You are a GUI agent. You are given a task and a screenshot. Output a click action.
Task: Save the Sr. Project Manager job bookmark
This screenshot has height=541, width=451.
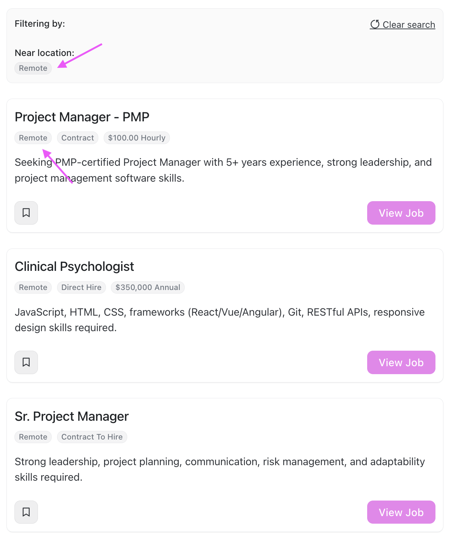tap(26, 512)
